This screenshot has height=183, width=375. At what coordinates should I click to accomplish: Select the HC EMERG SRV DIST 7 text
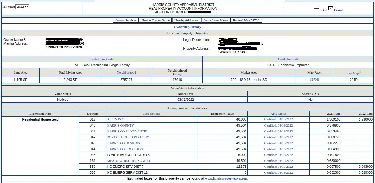click(126, 167)
